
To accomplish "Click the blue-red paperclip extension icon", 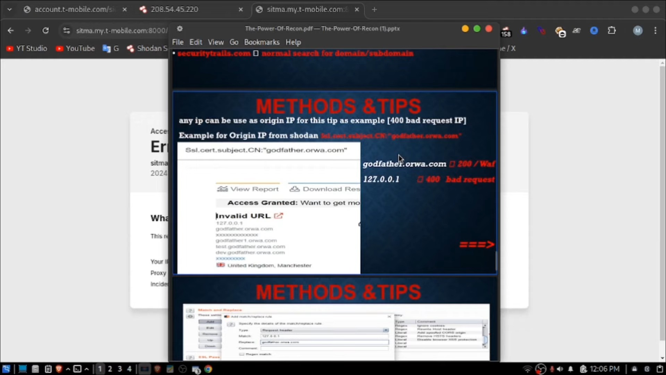I will [x=541, y=31].
